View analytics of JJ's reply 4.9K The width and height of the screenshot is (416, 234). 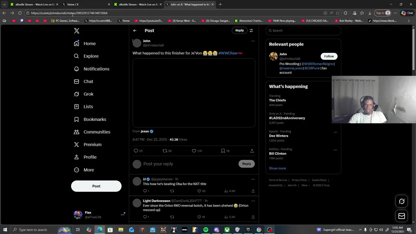(x=230, y=191)
